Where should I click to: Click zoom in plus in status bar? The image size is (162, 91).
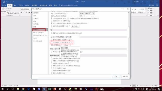click(x=152, y=85)
